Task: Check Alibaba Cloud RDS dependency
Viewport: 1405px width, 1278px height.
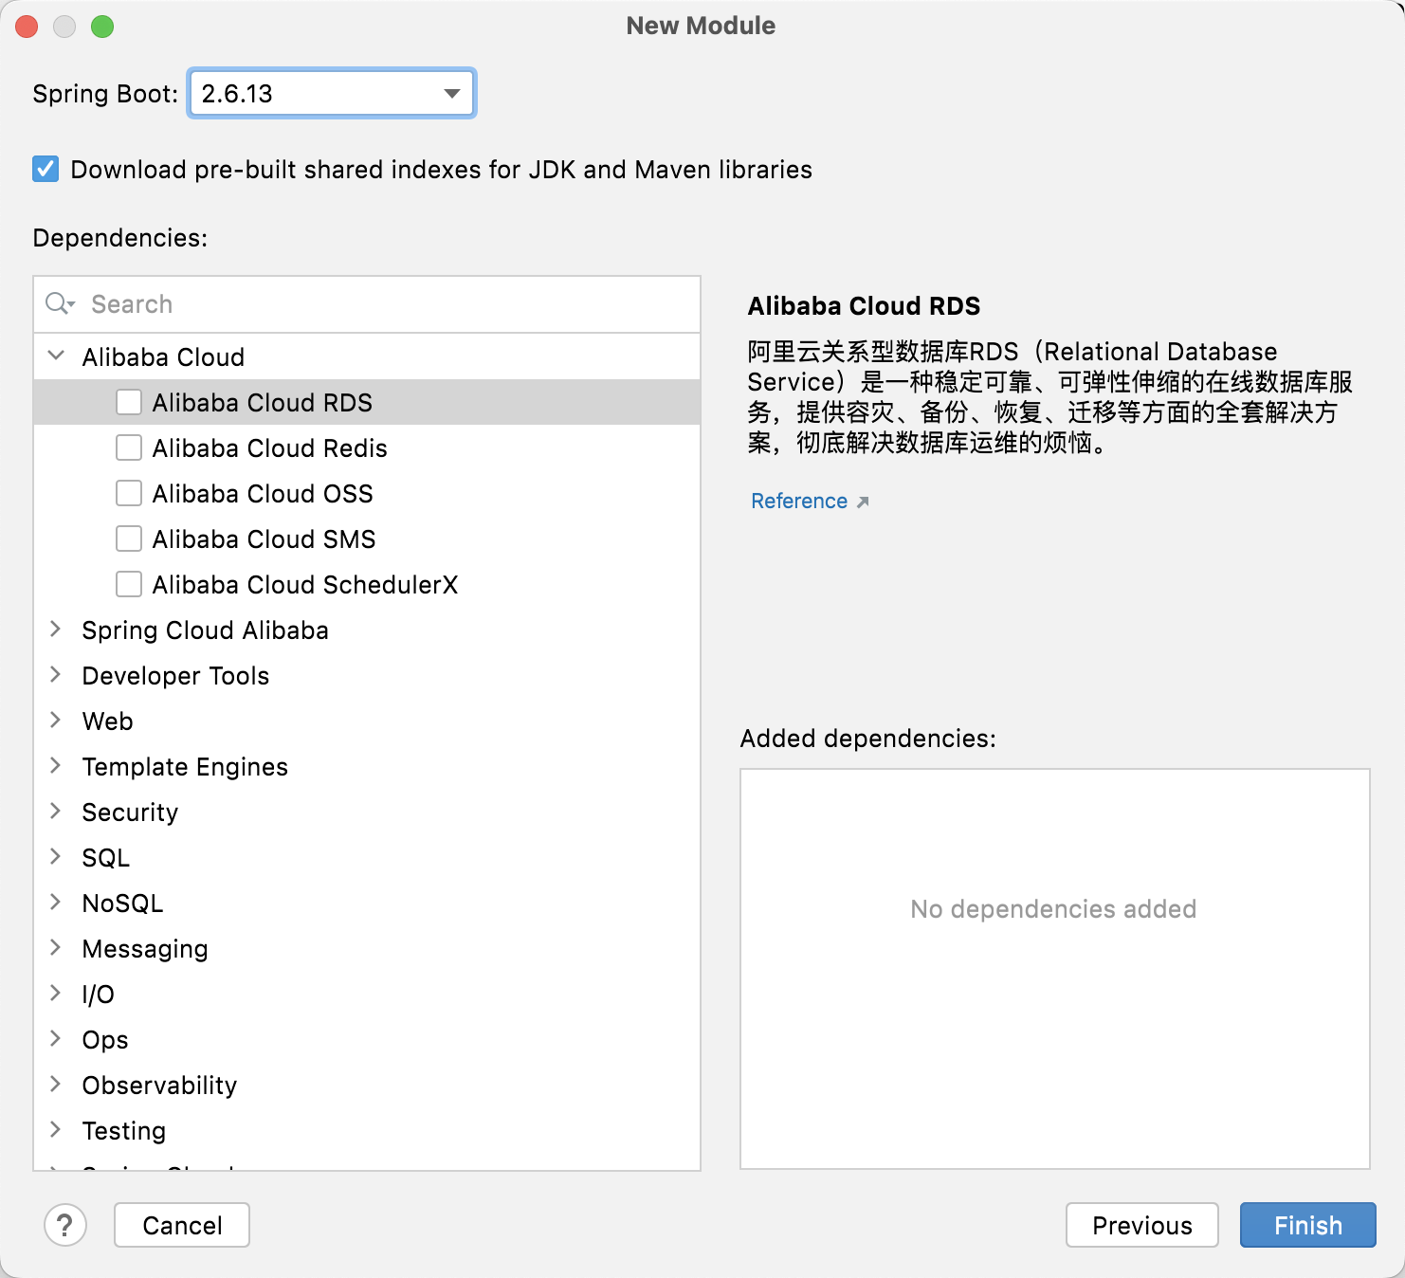Action: click(129, 402)
